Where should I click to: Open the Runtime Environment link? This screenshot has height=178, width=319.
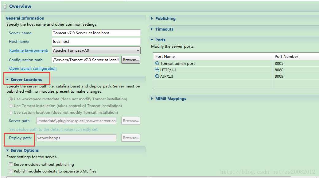tap(29, 50)
